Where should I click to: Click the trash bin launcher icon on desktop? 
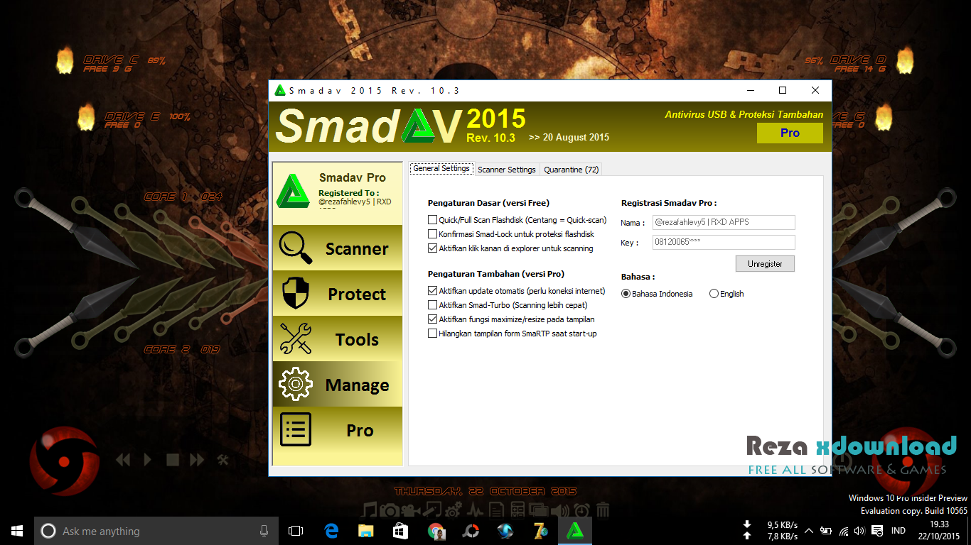(x=603, y=510)
